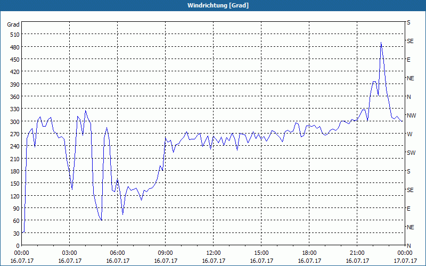This screenshot has width=426, height=266.
Task: Click the 16.07.17 date under 18:00
Action: pyautogui.click(x=309, y=261)
